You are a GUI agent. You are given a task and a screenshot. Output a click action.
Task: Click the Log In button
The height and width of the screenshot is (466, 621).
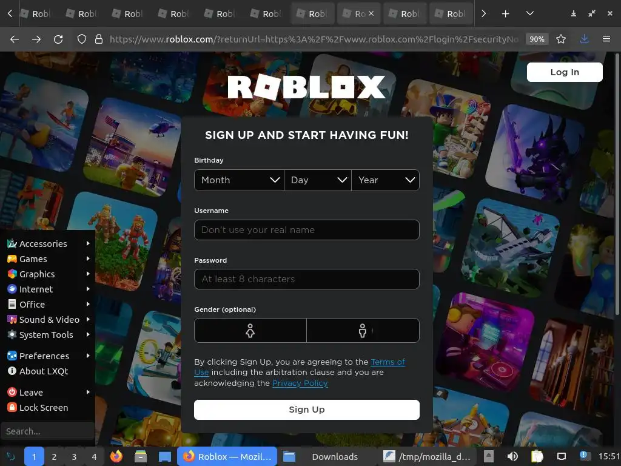coord(565,72)
